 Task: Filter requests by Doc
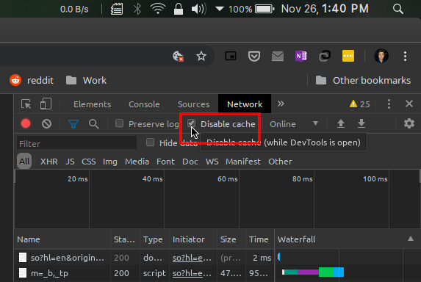[x=190, y=162]
